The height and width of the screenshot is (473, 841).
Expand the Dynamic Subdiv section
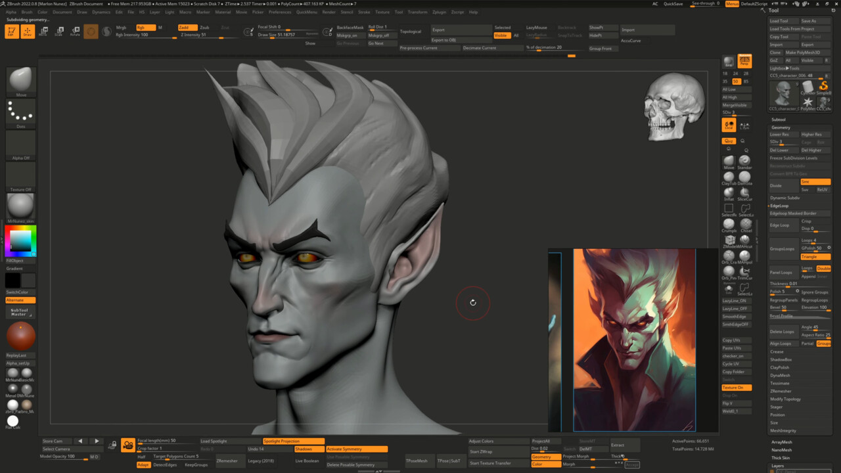point(785,198)
